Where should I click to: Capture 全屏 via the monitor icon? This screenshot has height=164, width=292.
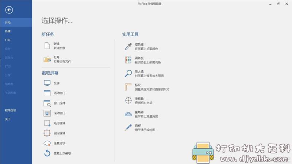pyautogui.click(x=47, y=83)
